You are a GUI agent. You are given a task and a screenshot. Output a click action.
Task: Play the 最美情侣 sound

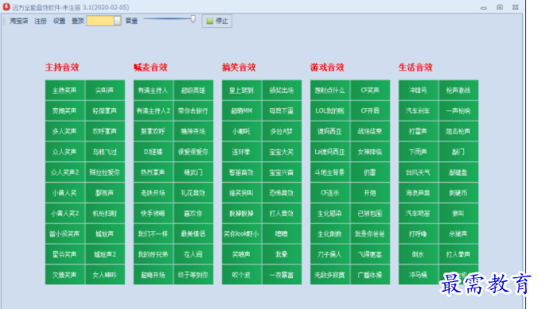(x=193, y=234)
